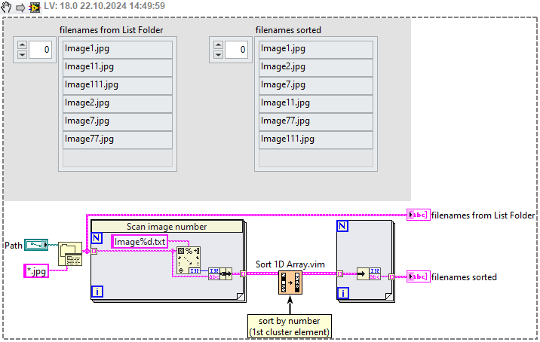Select the Bundle node in first loop

click(220, 274)
